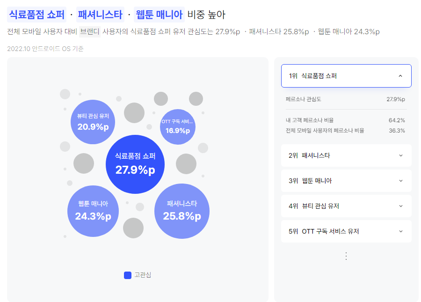Select the 뷰티 관심 유저 20.9%p bubble
The image size is (421, 302).
(x=93, y=122)
